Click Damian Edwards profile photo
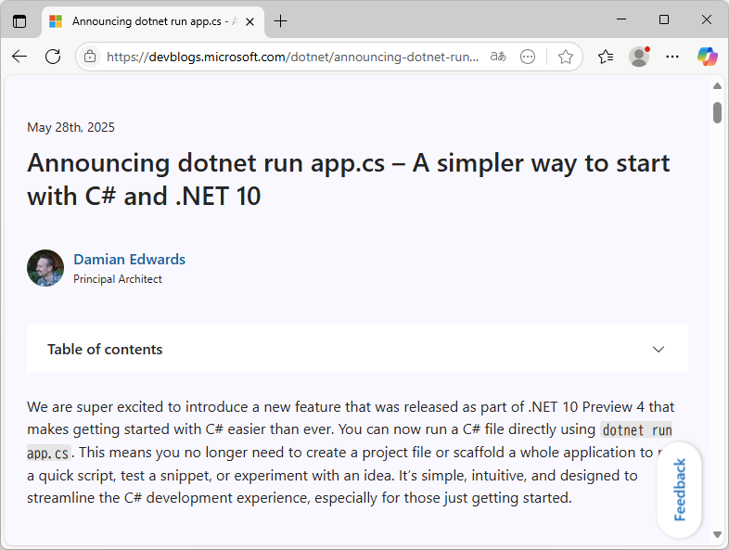Image resolution: width=729 pixels, height=550 pixels. coord(45,268)
